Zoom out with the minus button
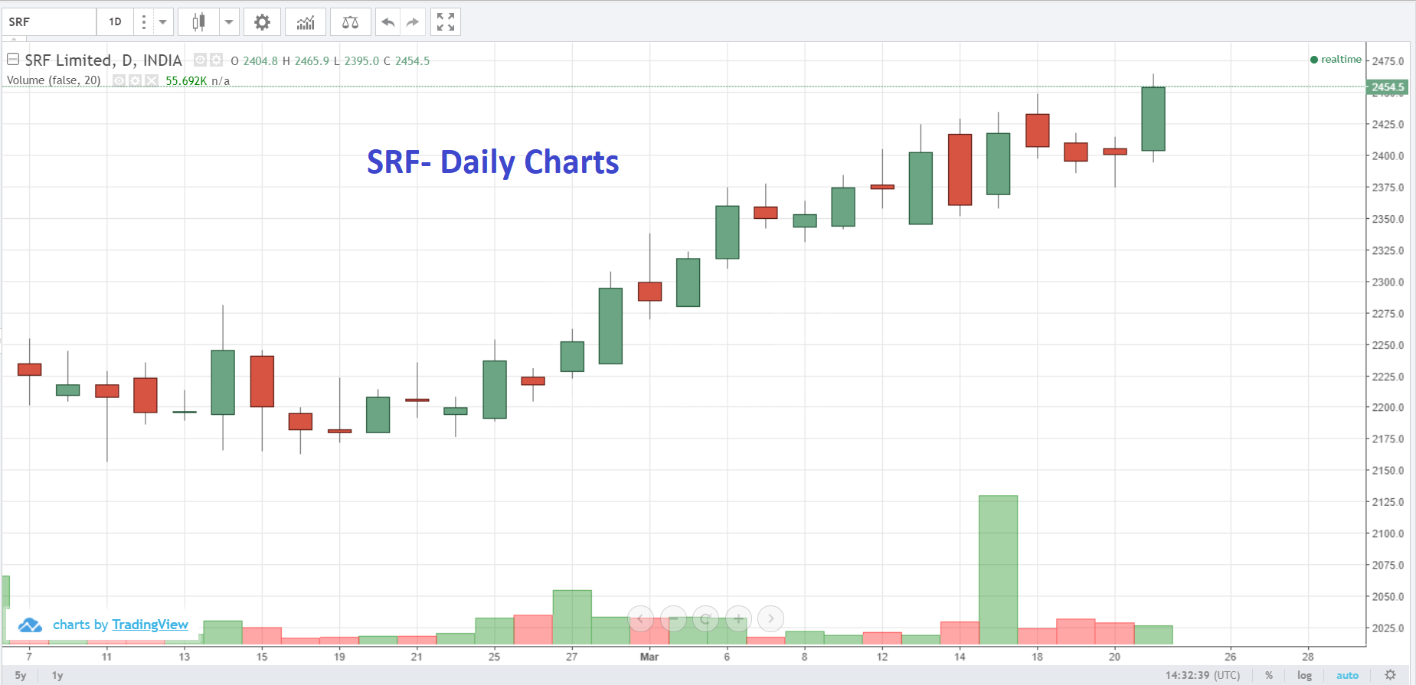Image resolution: width=1416 pixels, height=685 pixels. pos(674,618)
